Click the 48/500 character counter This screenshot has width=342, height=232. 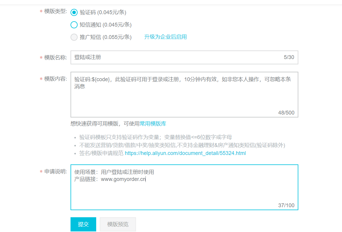coord(286,113)
